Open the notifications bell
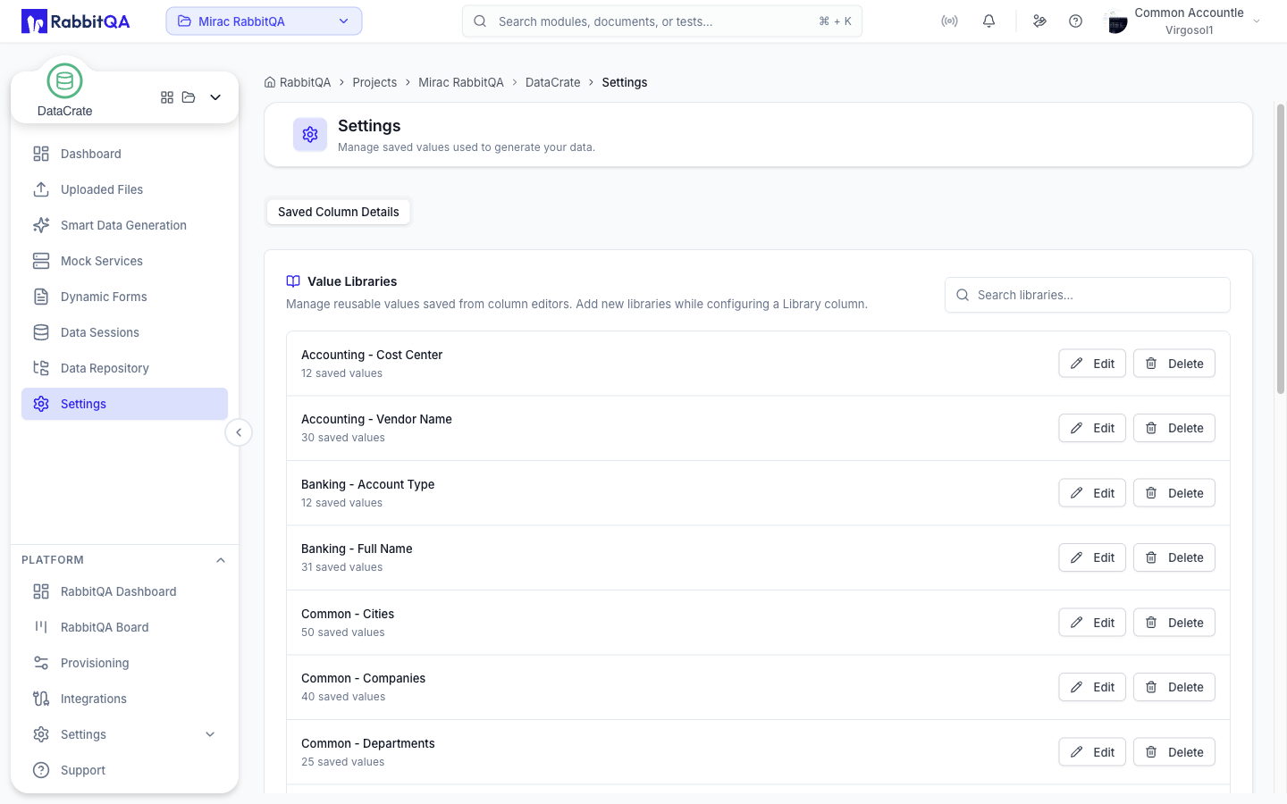1287x804 pixels. [988, 21]
